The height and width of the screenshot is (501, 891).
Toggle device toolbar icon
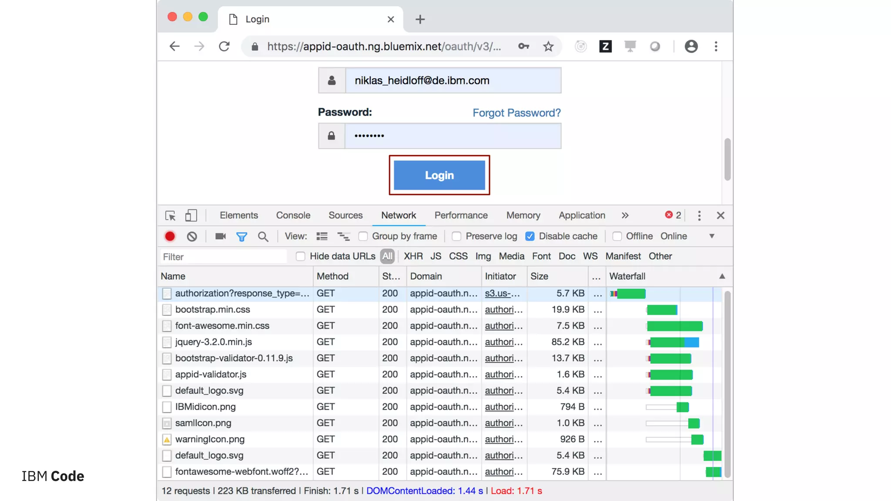tap(191, 215)
